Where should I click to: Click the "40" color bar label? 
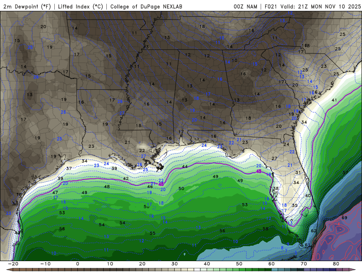pos(207,264)
